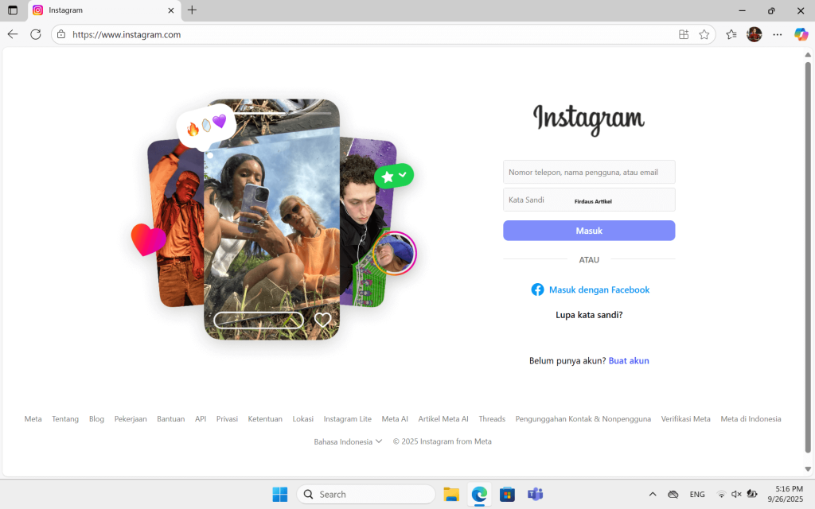Open Edge settings and more menu
The height and width of the screenshot is (509, 815).
coord(778,34)
